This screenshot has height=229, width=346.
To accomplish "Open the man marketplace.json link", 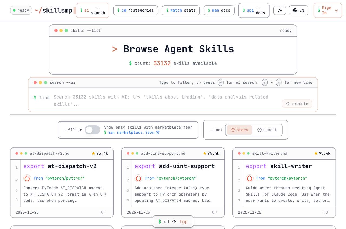I will (x=132, y=133).
